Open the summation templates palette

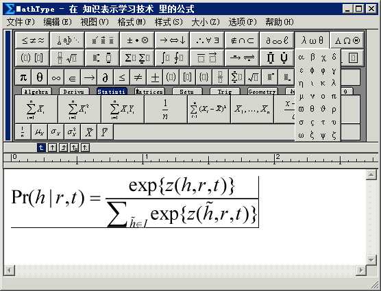pos(137,58)
